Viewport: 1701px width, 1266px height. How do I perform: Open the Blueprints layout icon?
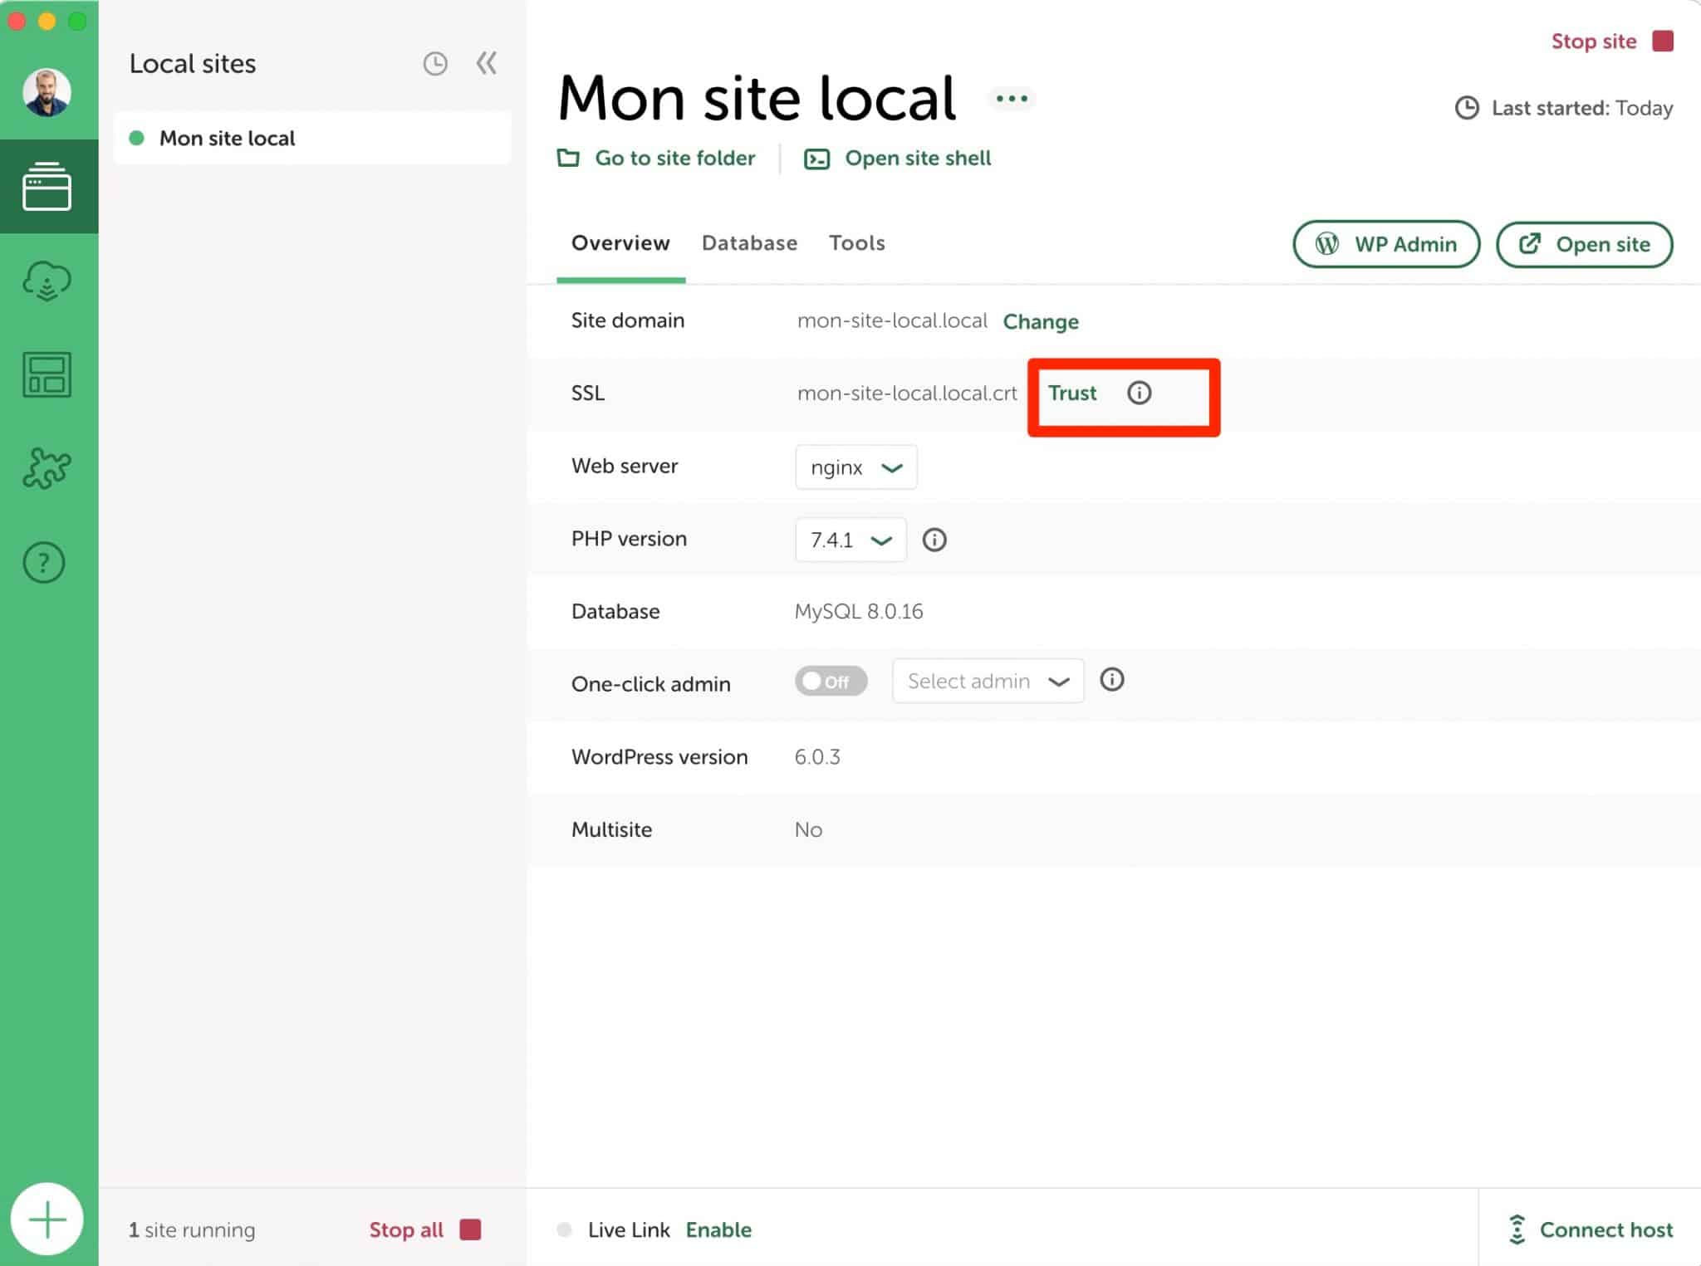(47, 374)
